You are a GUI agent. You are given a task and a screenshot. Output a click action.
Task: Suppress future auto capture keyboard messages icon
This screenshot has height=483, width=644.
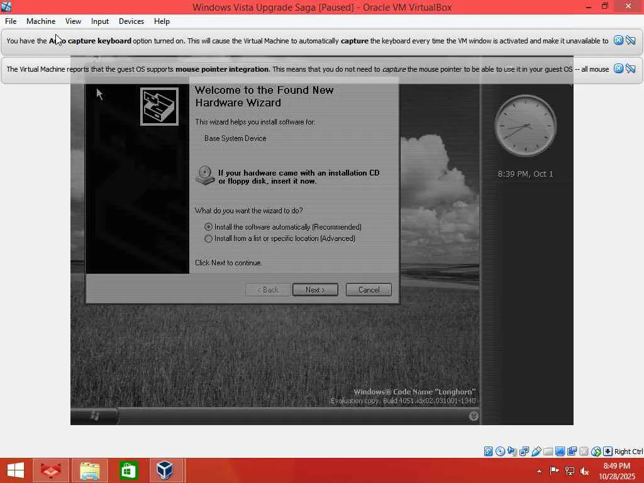[630, 40]
